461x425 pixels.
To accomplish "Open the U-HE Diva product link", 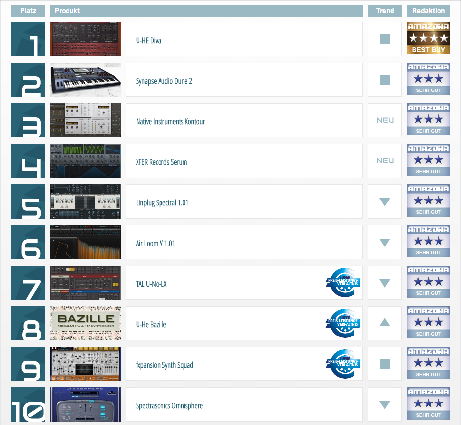I will [x=148, y=40].
